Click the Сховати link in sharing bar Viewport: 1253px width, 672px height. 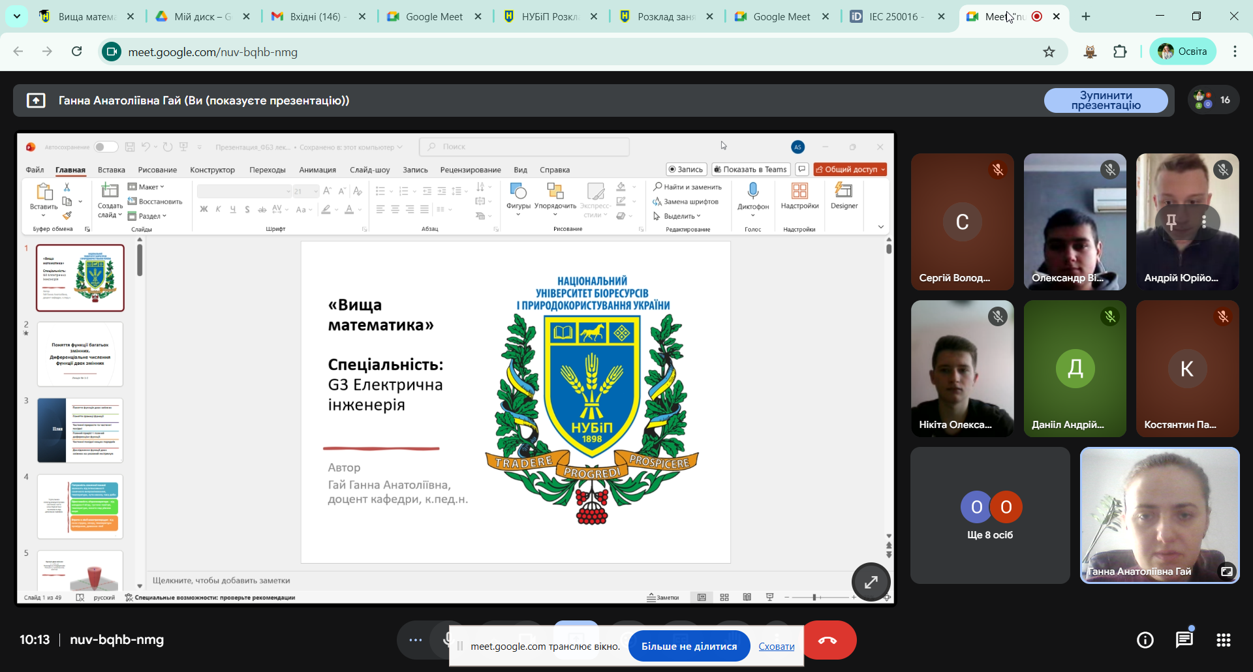pyautogui.click(x=776, y=646)
